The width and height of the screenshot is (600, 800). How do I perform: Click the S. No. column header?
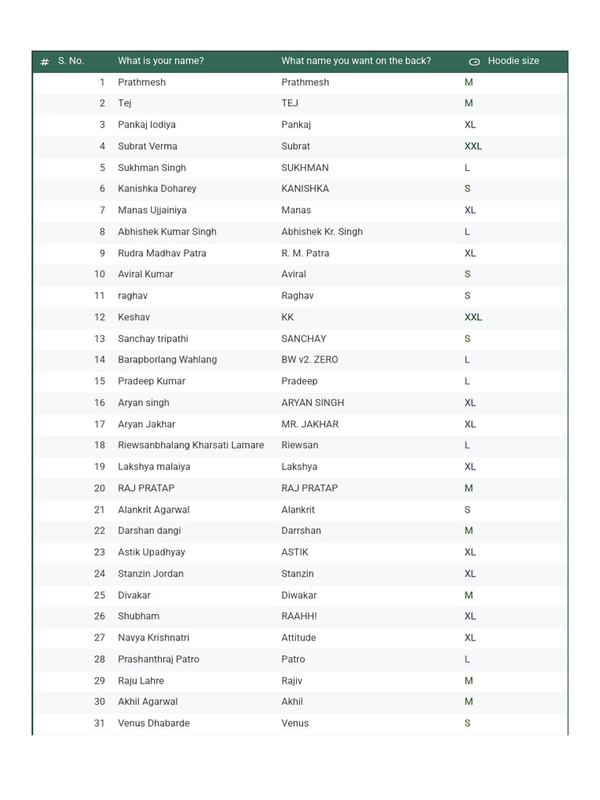click(x=71, y=61)
